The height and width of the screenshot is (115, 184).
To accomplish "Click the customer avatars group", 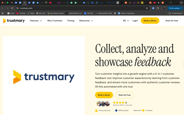I will [103, 104].
